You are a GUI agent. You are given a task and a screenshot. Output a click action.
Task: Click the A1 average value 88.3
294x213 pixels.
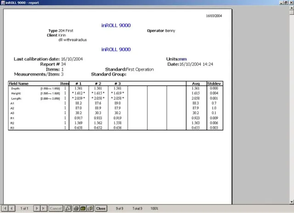pos(196,103)
